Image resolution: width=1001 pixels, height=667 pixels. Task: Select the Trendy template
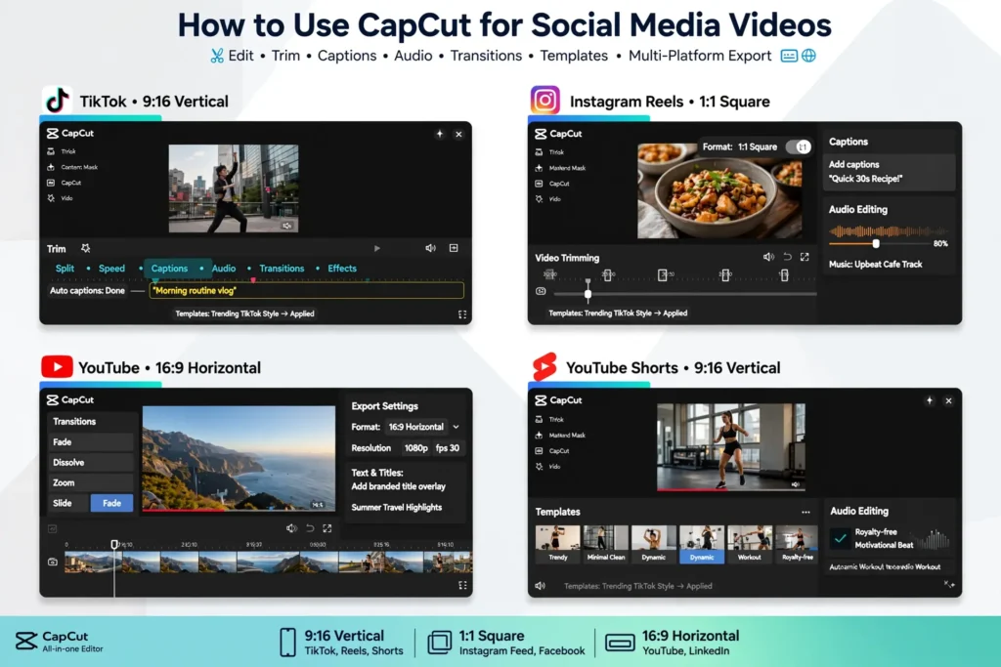pyautogui.click(x=558, y=544)
